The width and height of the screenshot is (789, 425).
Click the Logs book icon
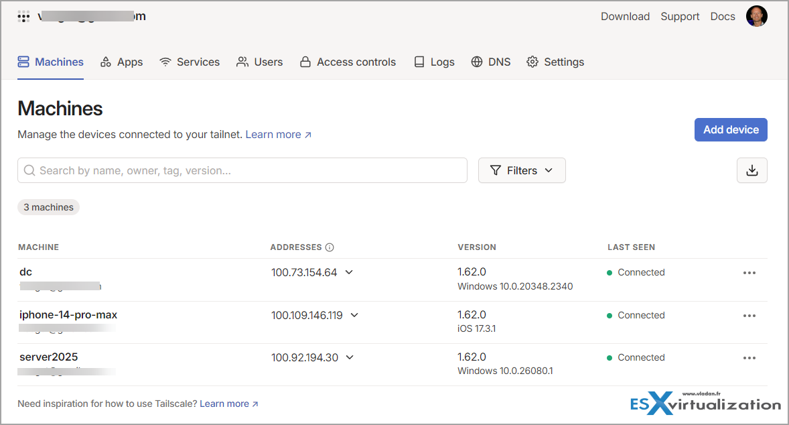point(419,62)
